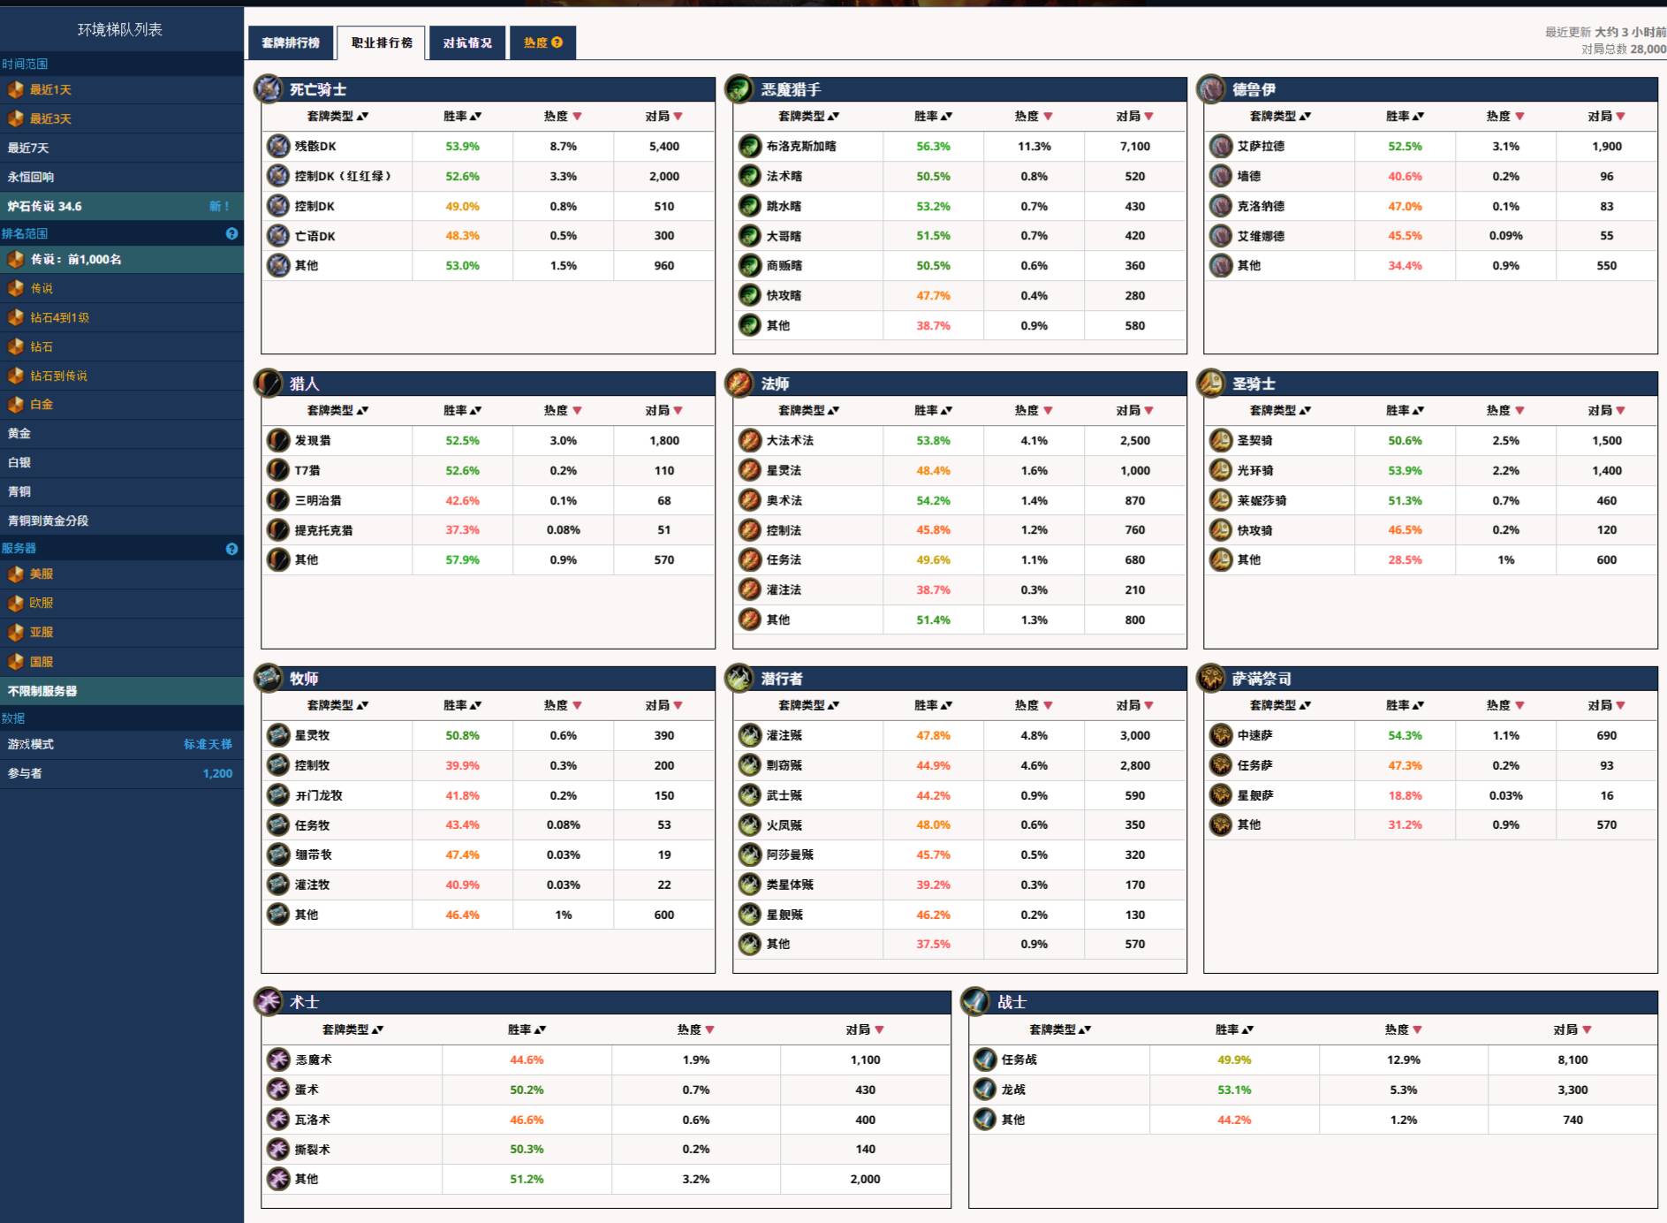This screenshot has width=1667, height=1223.
Task: Select the 最近7天 time range option
Action: (x=28, y=148)
